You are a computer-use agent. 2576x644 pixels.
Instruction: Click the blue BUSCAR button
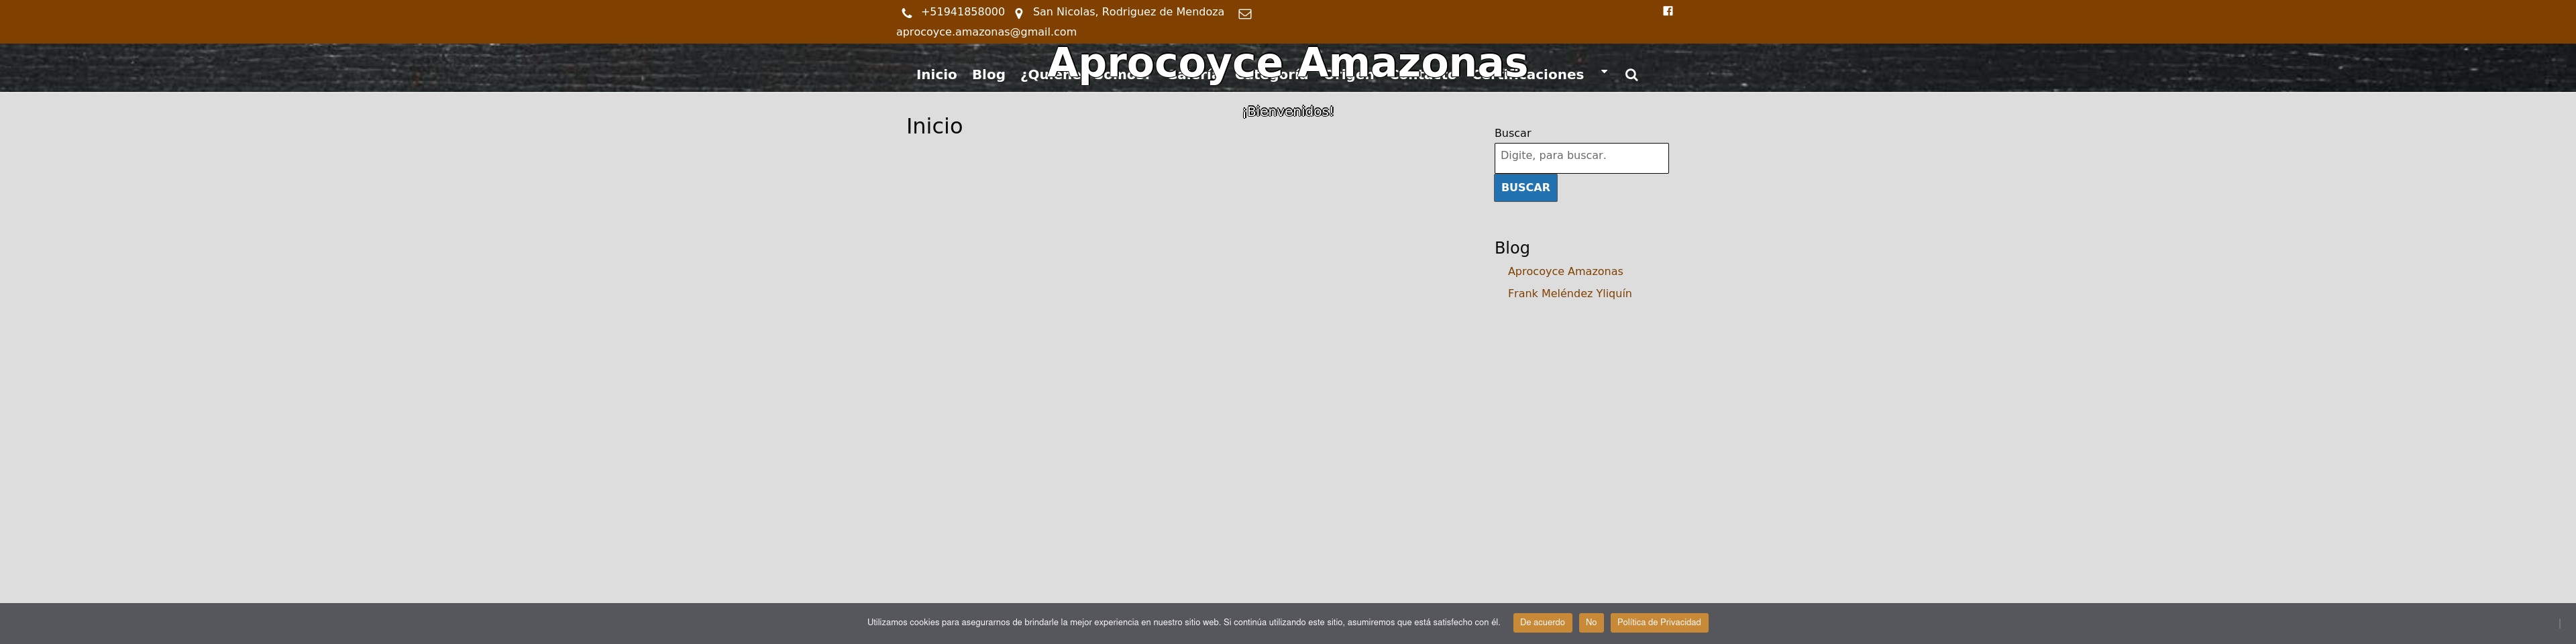click(x=1525, y=188)
